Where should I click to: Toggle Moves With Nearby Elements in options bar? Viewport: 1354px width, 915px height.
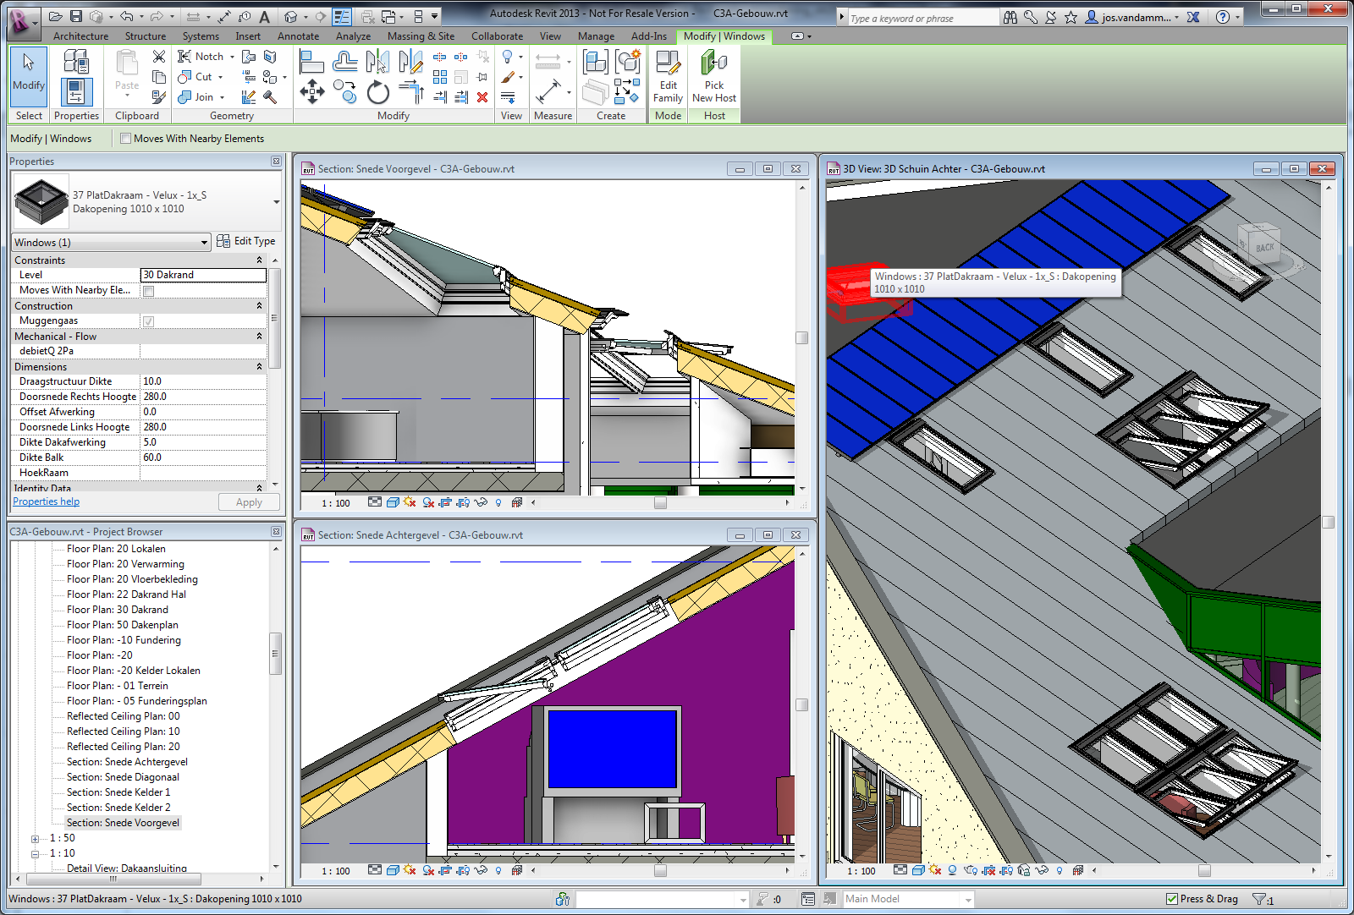(125, 139)
